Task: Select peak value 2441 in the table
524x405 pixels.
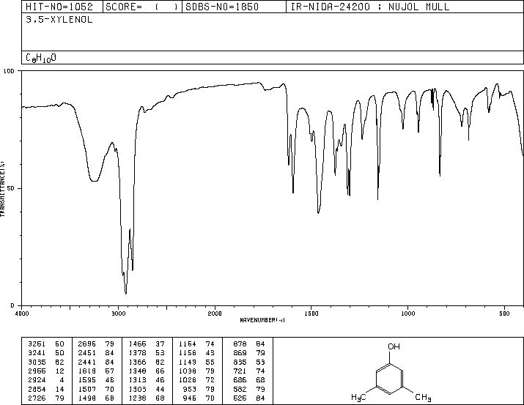Action: coord(87,362)
